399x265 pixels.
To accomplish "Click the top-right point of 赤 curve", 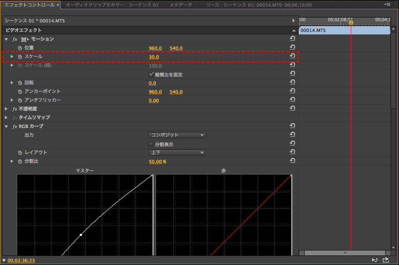I will point(291,175).
